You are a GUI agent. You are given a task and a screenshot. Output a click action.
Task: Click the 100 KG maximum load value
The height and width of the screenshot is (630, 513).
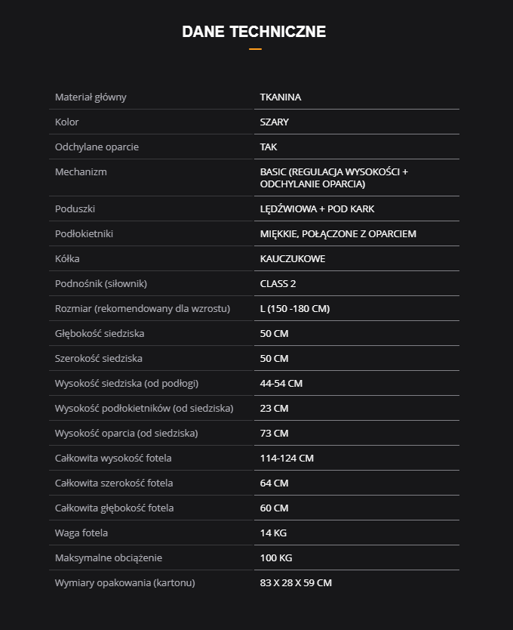click(276, 558)
